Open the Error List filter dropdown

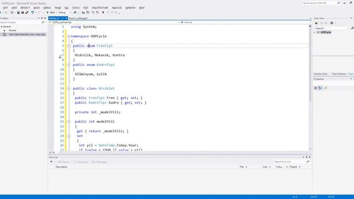52,162
